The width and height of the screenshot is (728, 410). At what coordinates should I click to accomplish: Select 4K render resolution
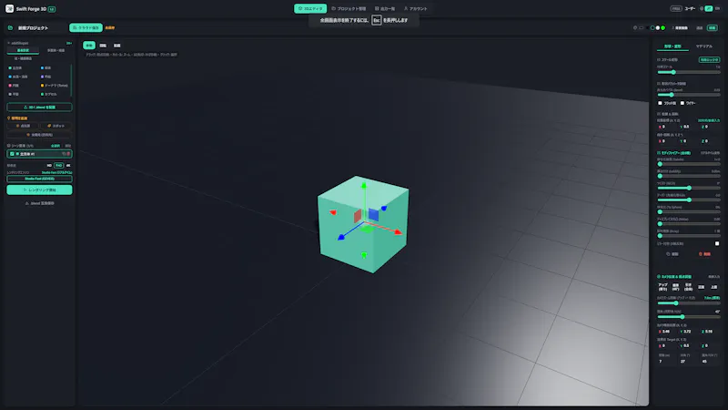(x=68, y=166)
